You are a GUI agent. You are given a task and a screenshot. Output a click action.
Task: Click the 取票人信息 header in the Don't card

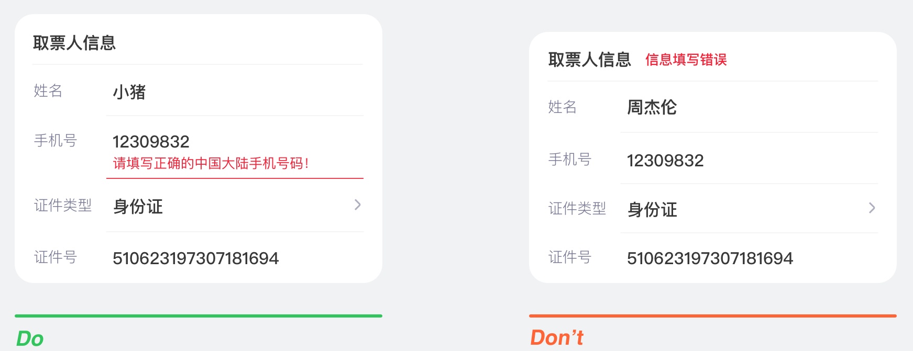[x=589, y=59]
